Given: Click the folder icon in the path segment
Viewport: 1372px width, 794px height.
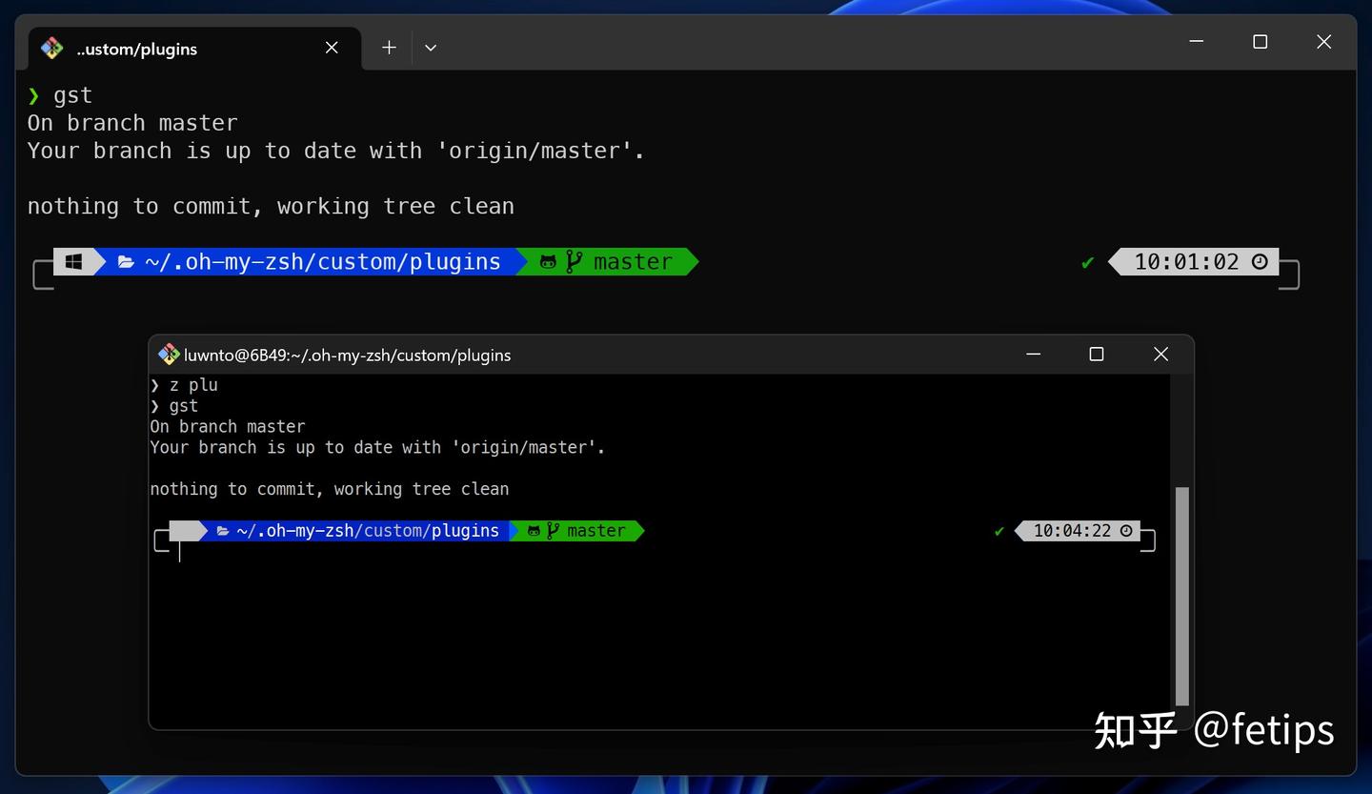Looking at the screenshot, I should [x=127, y=261].
